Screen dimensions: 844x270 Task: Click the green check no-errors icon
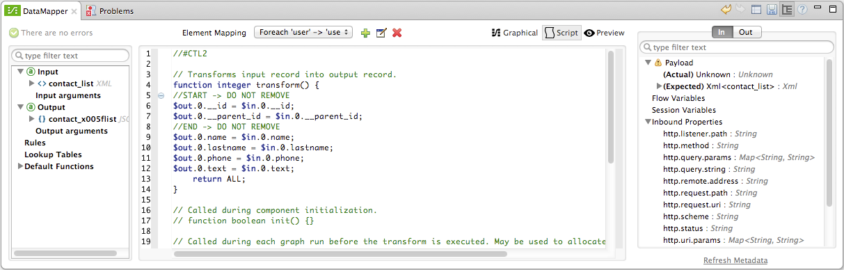tap(14, 33)
